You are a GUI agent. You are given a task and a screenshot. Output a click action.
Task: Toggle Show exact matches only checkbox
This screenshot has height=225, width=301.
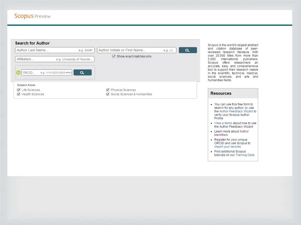pos(114,56)
